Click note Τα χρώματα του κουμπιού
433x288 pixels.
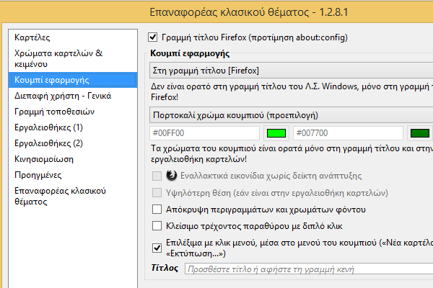point(292,154)
